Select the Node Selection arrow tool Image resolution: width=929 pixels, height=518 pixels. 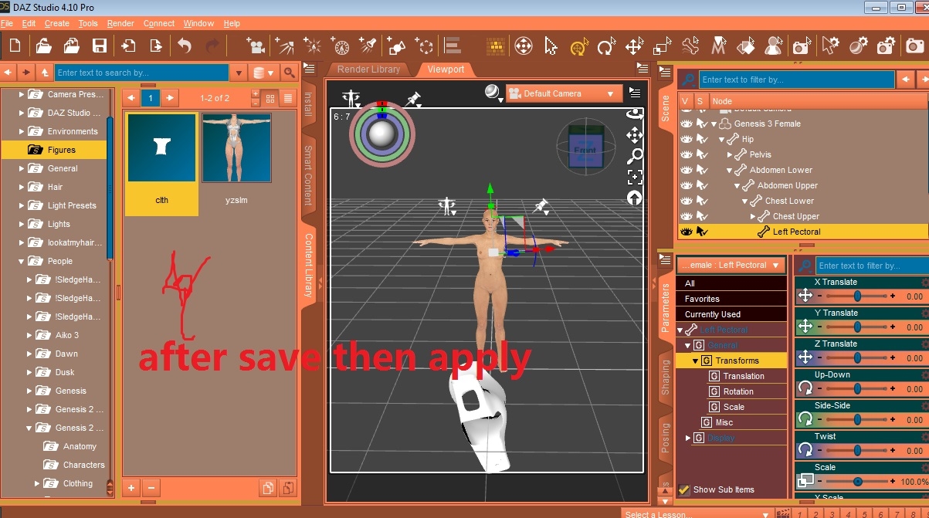pyautogui.click(x=551, y=46)
